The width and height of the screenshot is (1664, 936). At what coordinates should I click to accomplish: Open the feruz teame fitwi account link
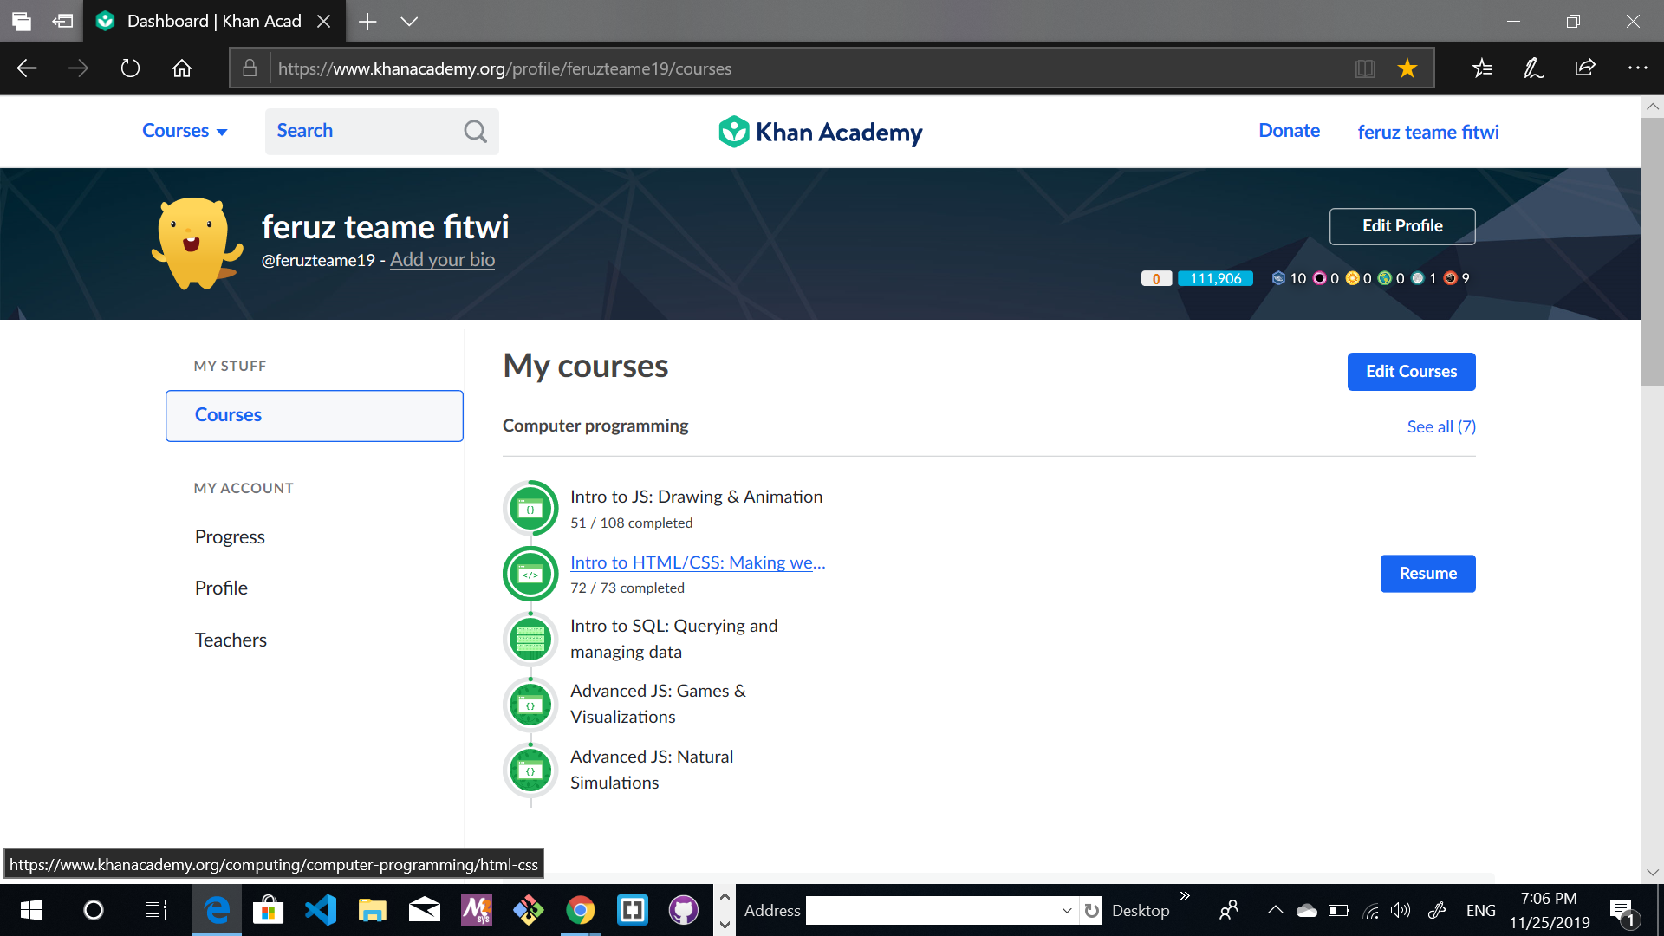click(1428, 132)
